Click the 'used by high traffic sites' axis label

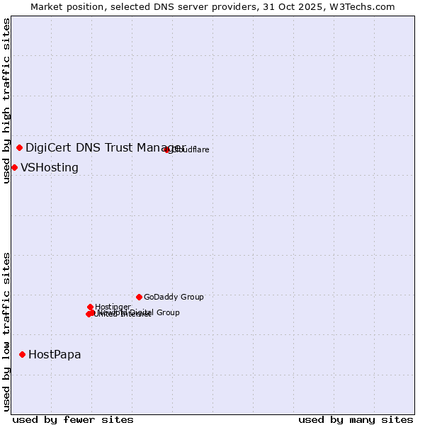click(x=6, y=101)
